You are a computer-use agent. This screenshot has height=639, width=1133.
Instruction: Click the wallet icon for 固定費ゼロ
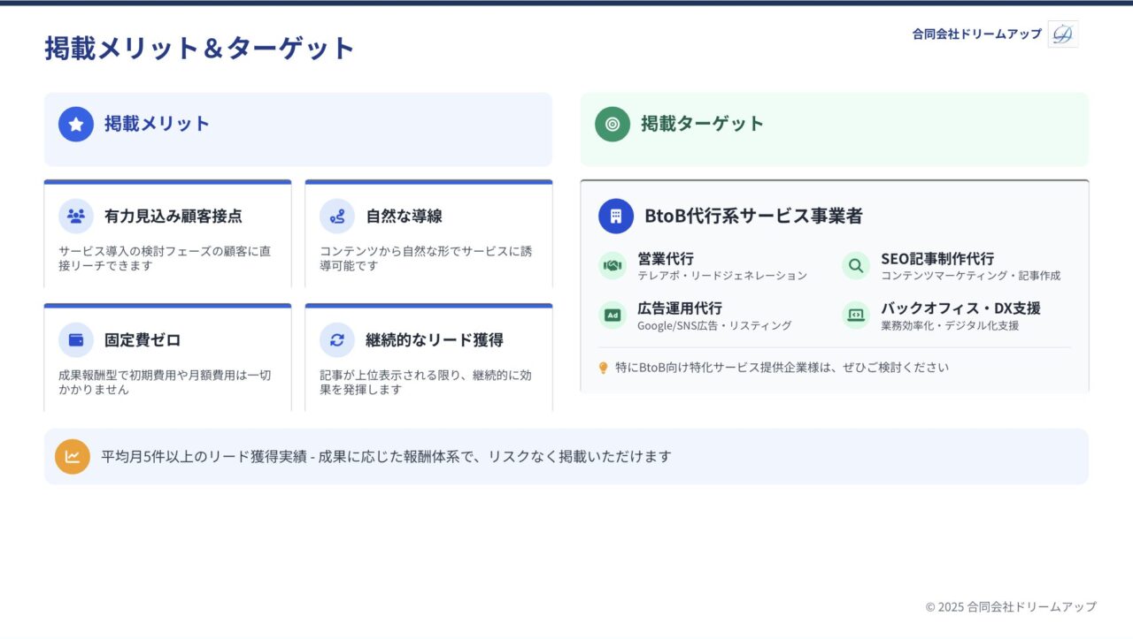point(76,339)
